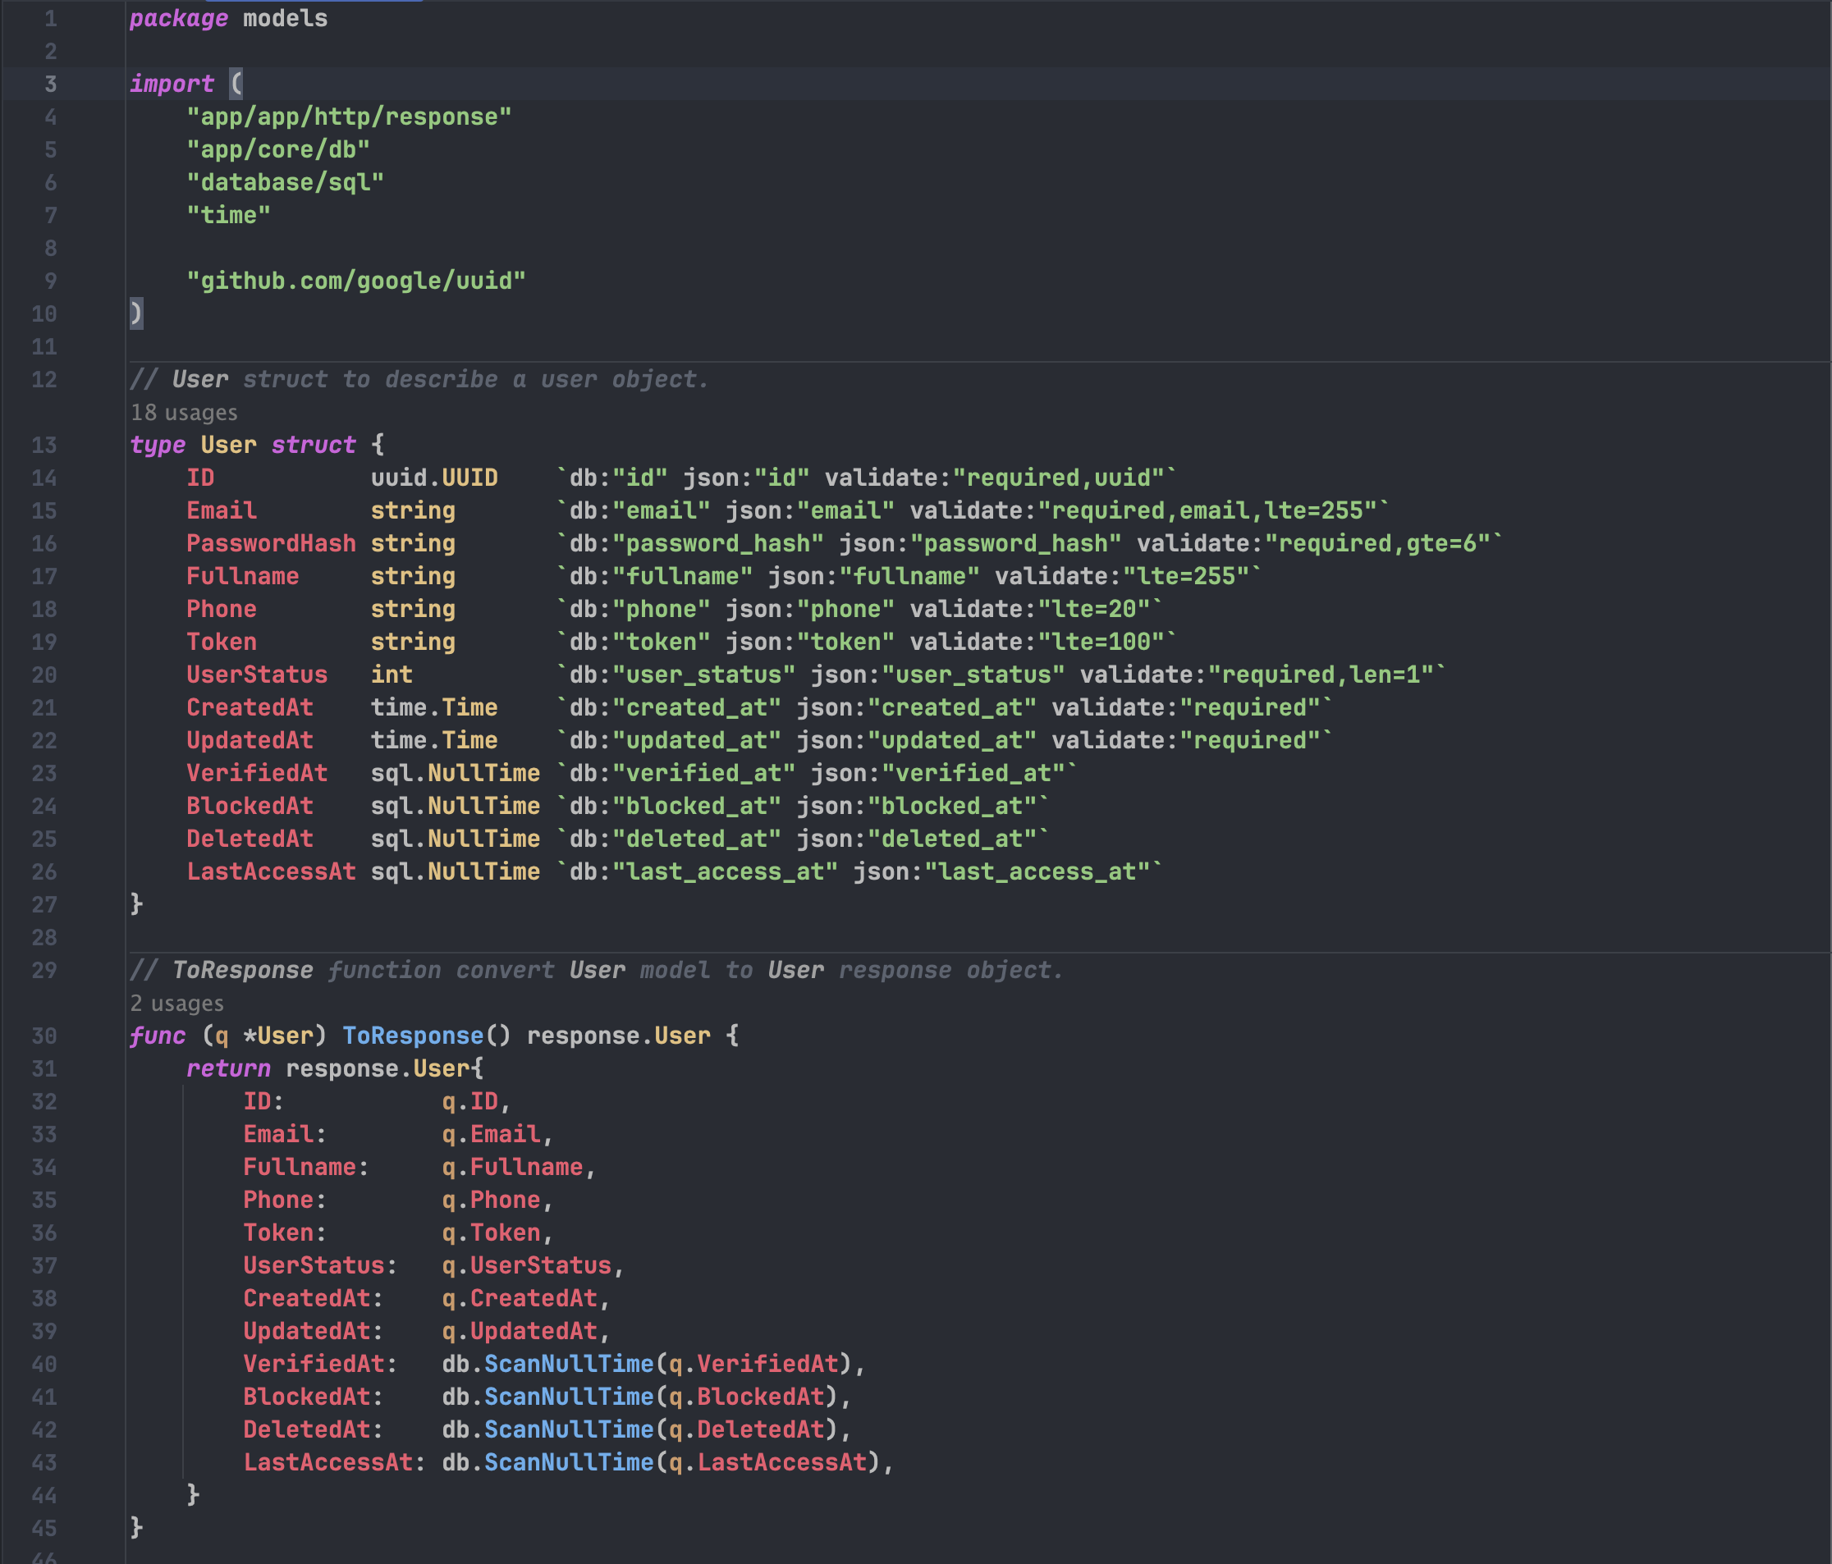Screen dimensions: 1832x1564
Task: Click 'q.LastAccessAt' argument on line 43
Action: (768, 1462)
